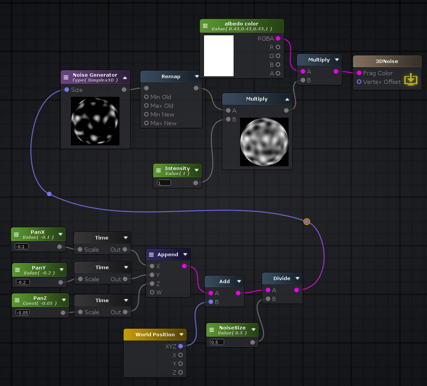This screenshot has width=427, height=386.
Task: Click the sphere preview on the Noise Generator node
Action: 95,121
